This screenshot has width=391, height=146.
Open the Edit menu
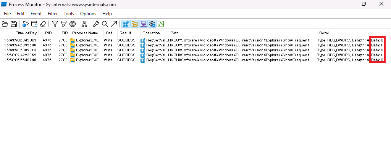tap(21, 14)
